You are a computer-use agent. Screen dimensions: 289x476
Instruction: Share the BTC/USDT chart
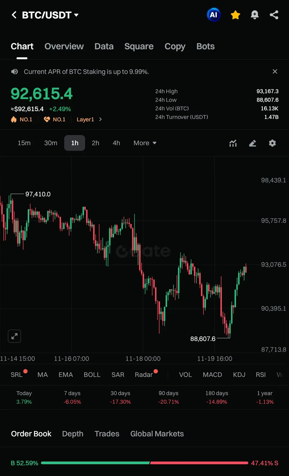point(274,15)
